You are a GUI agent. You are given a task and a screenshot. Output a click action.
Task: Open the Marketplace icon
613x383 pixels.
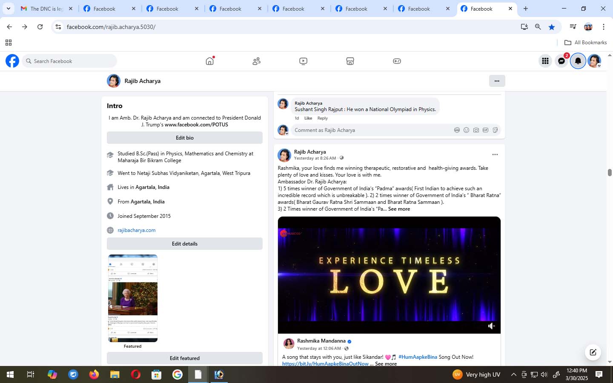pyautogui.click(x=350, y=61)
